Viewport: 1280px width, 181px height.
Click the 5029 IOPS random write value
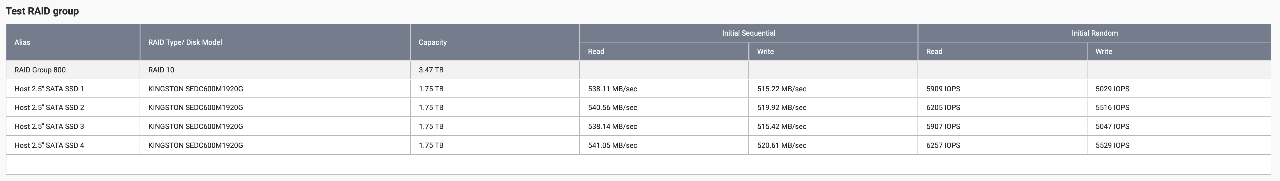pos(1112,89)
